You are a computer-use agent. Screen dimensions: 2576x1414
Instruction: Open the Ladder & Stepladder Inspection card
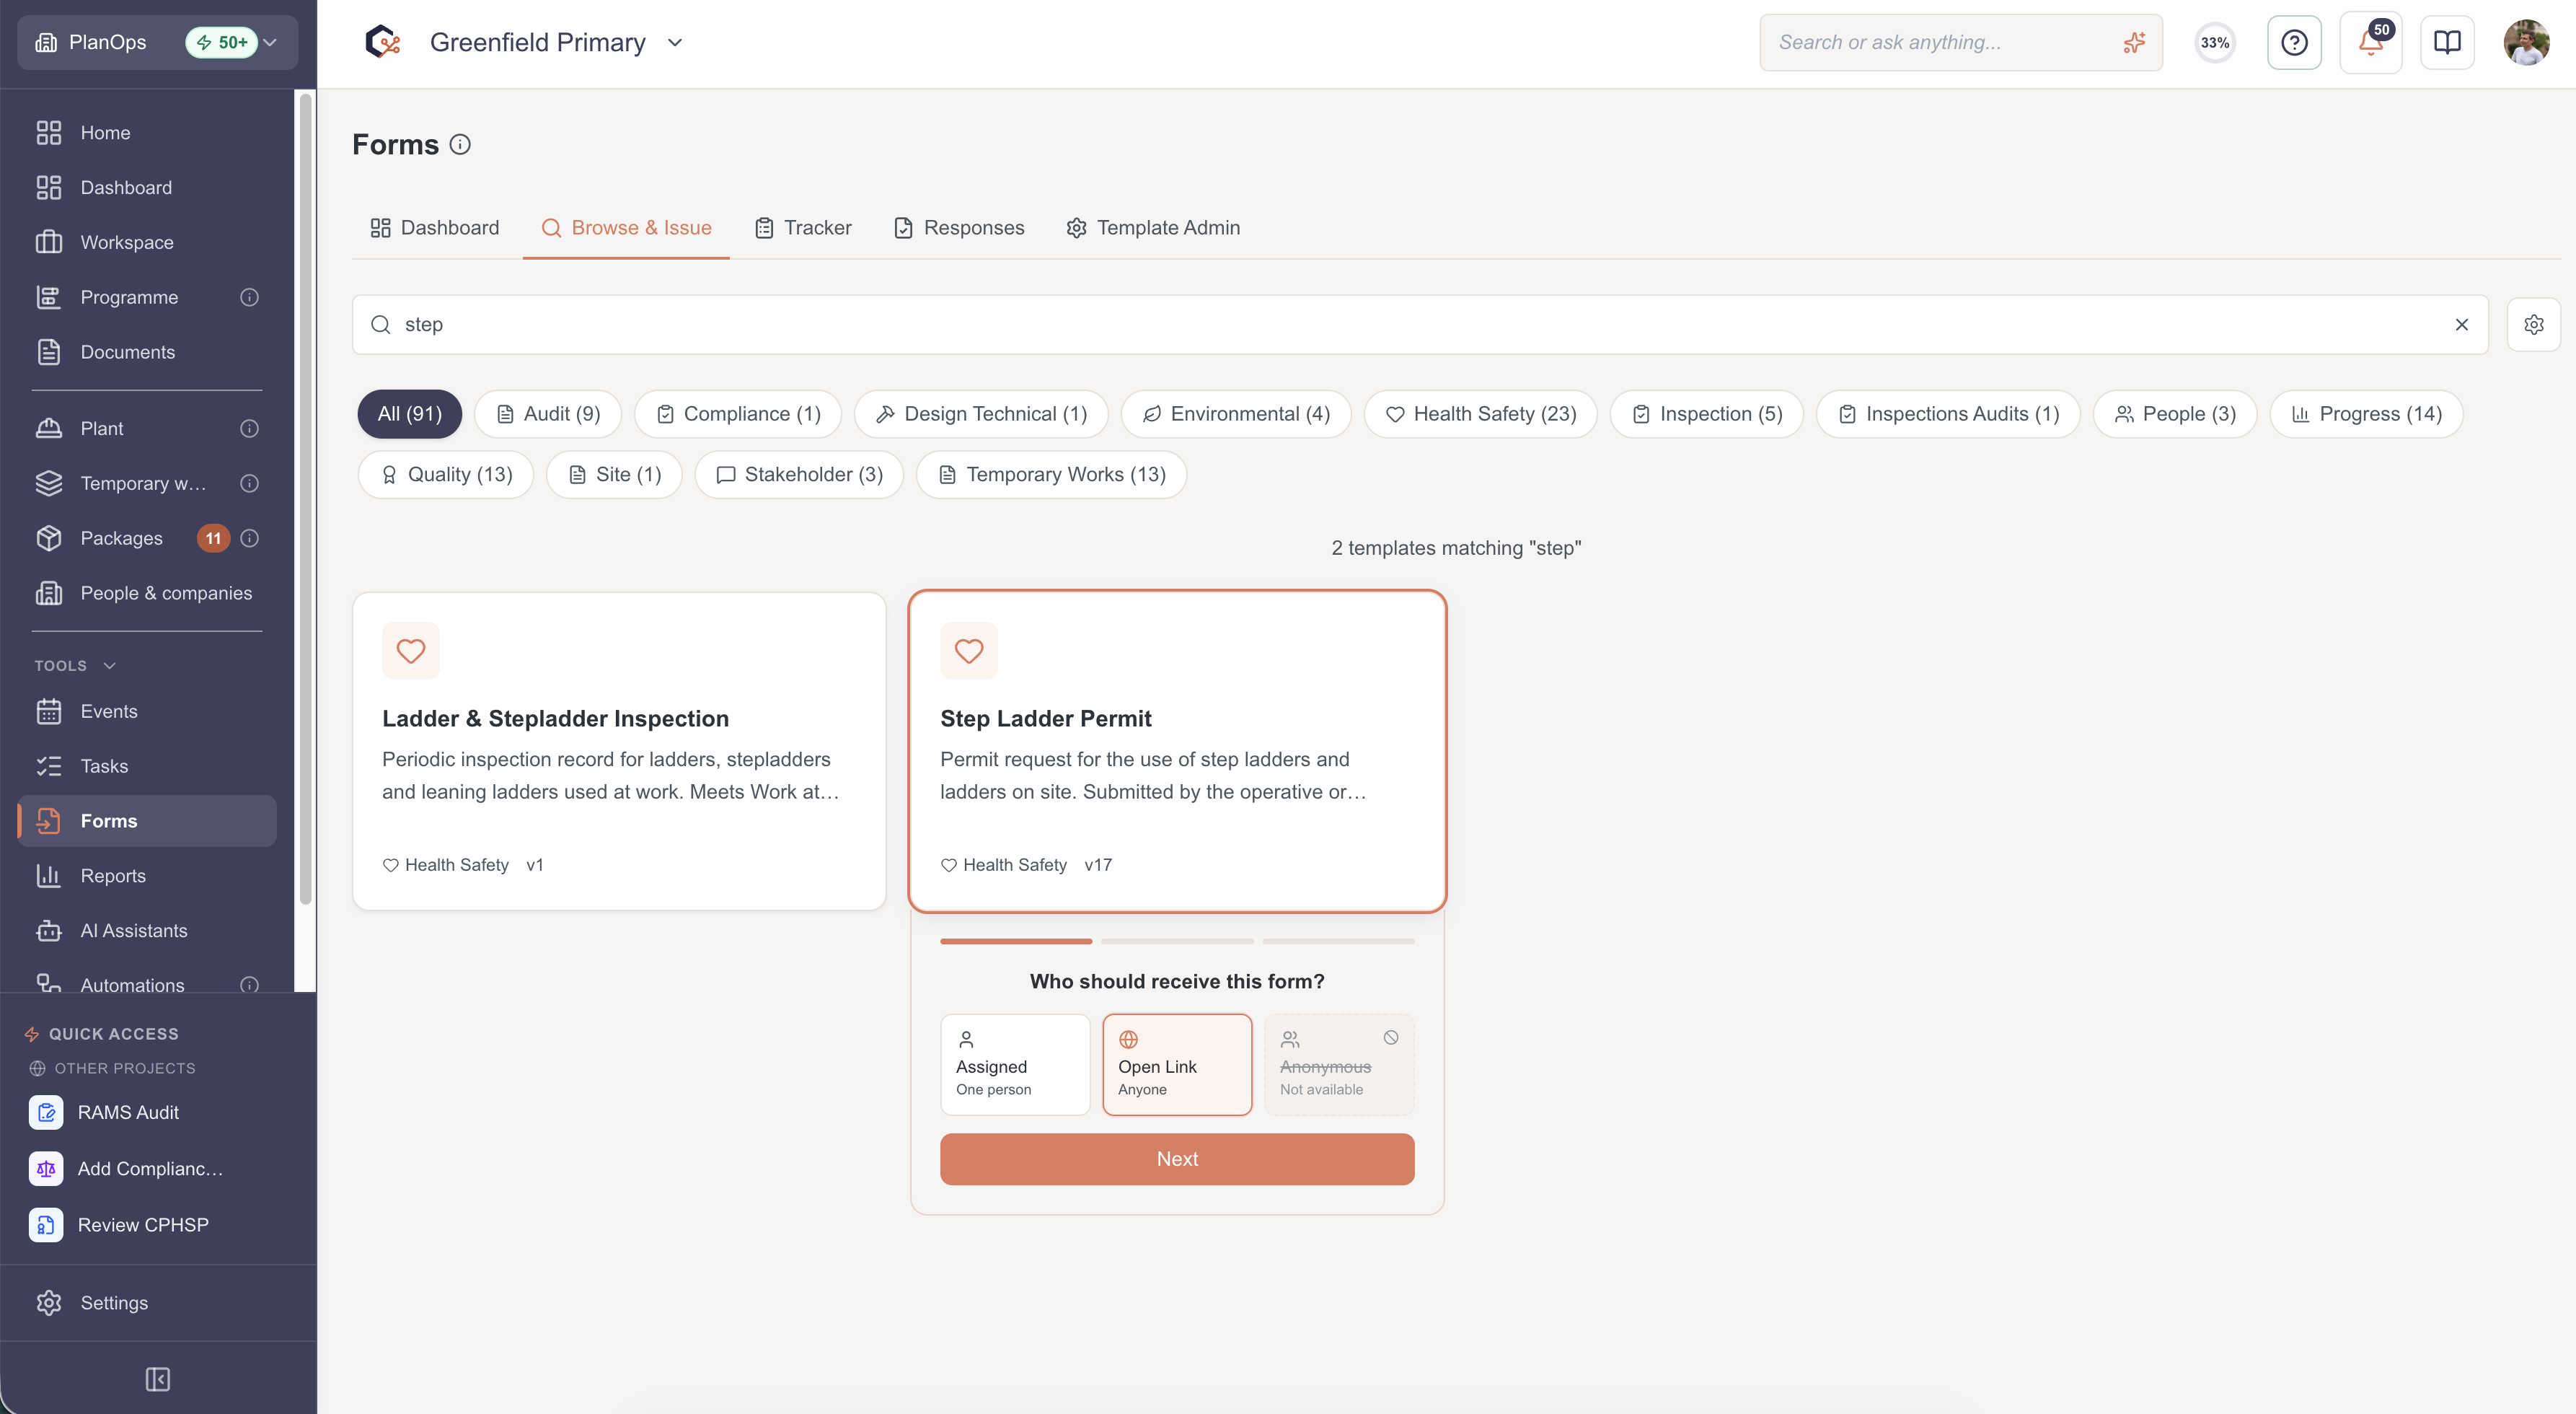click(x=619, y=752)
